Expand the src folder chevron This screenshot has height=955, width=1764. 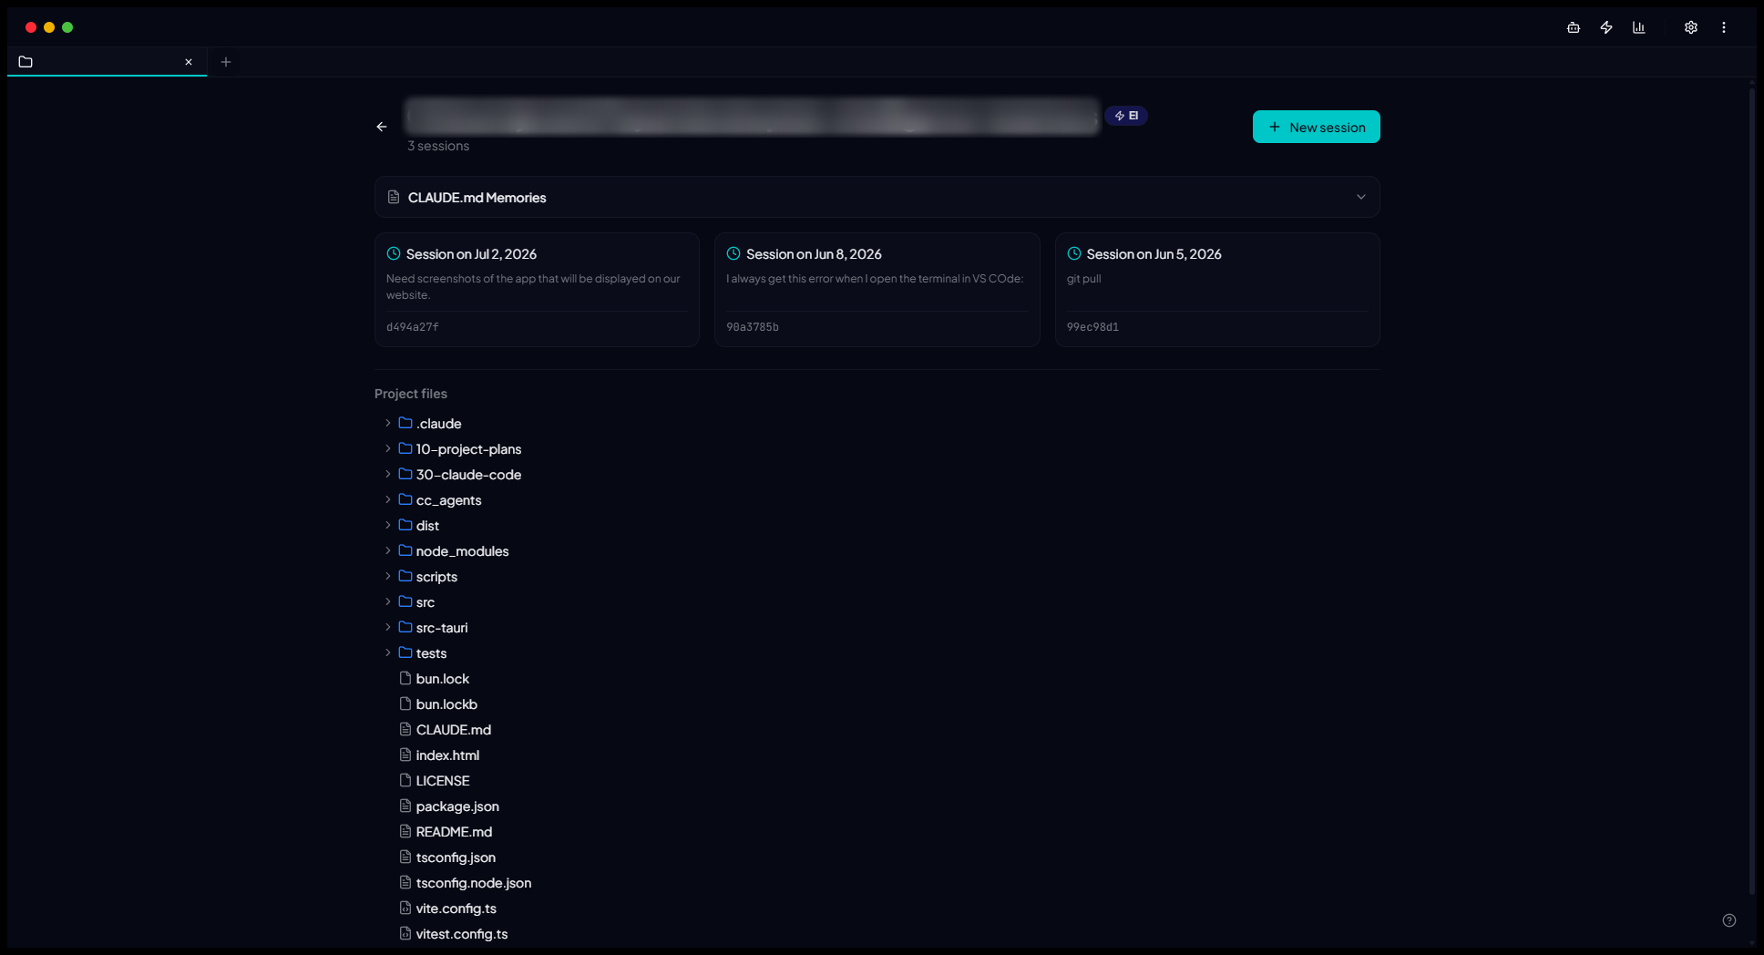[388, 601]
